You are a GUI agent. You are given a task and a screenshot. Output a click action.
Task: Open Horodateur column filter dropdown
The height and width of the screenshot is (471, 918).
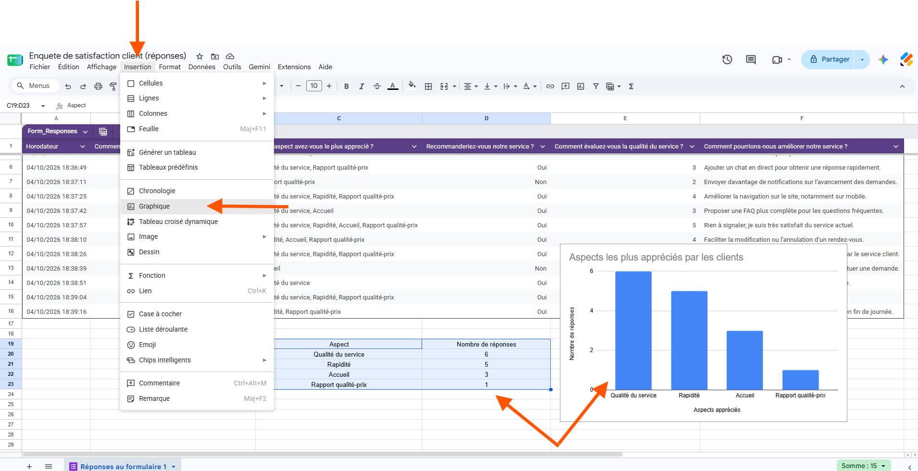click(x=83, y=147)
